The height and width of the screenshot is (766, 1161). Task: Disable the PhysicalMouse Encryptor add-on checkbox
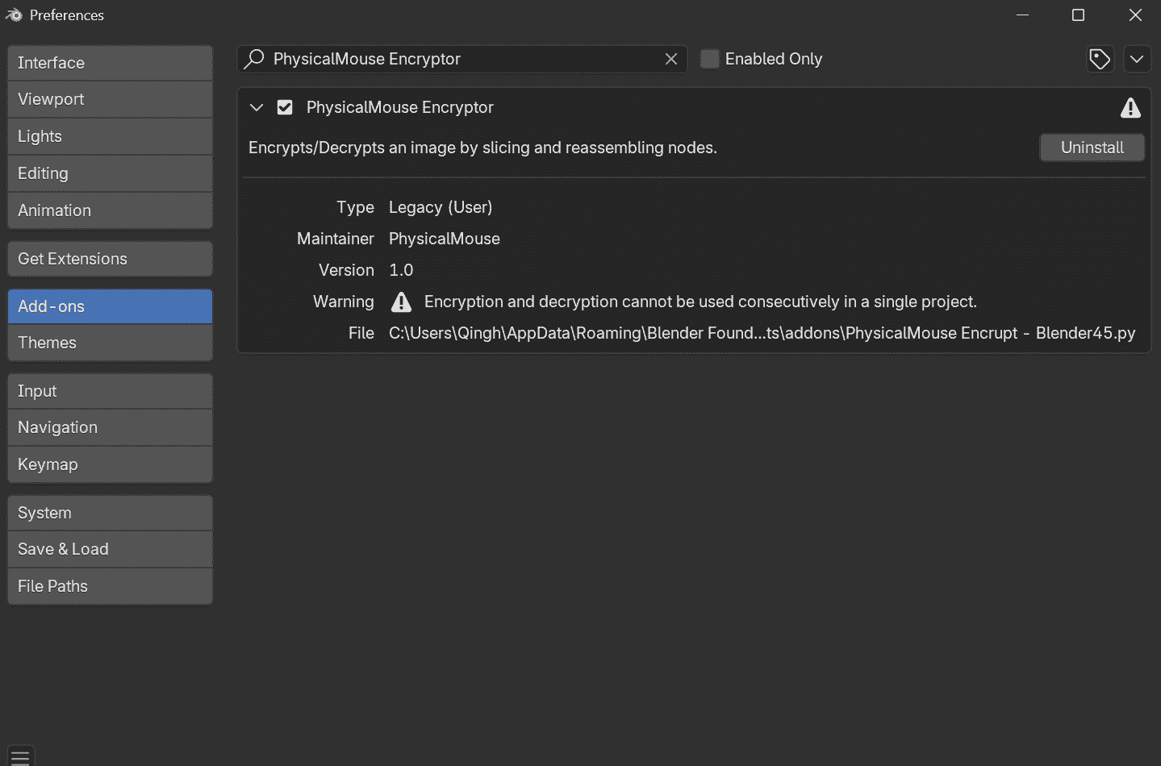coord(285,107)
